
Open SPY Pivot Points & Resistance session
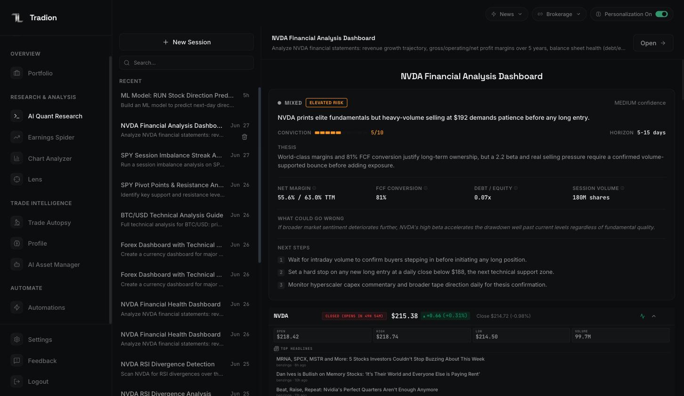185,190
